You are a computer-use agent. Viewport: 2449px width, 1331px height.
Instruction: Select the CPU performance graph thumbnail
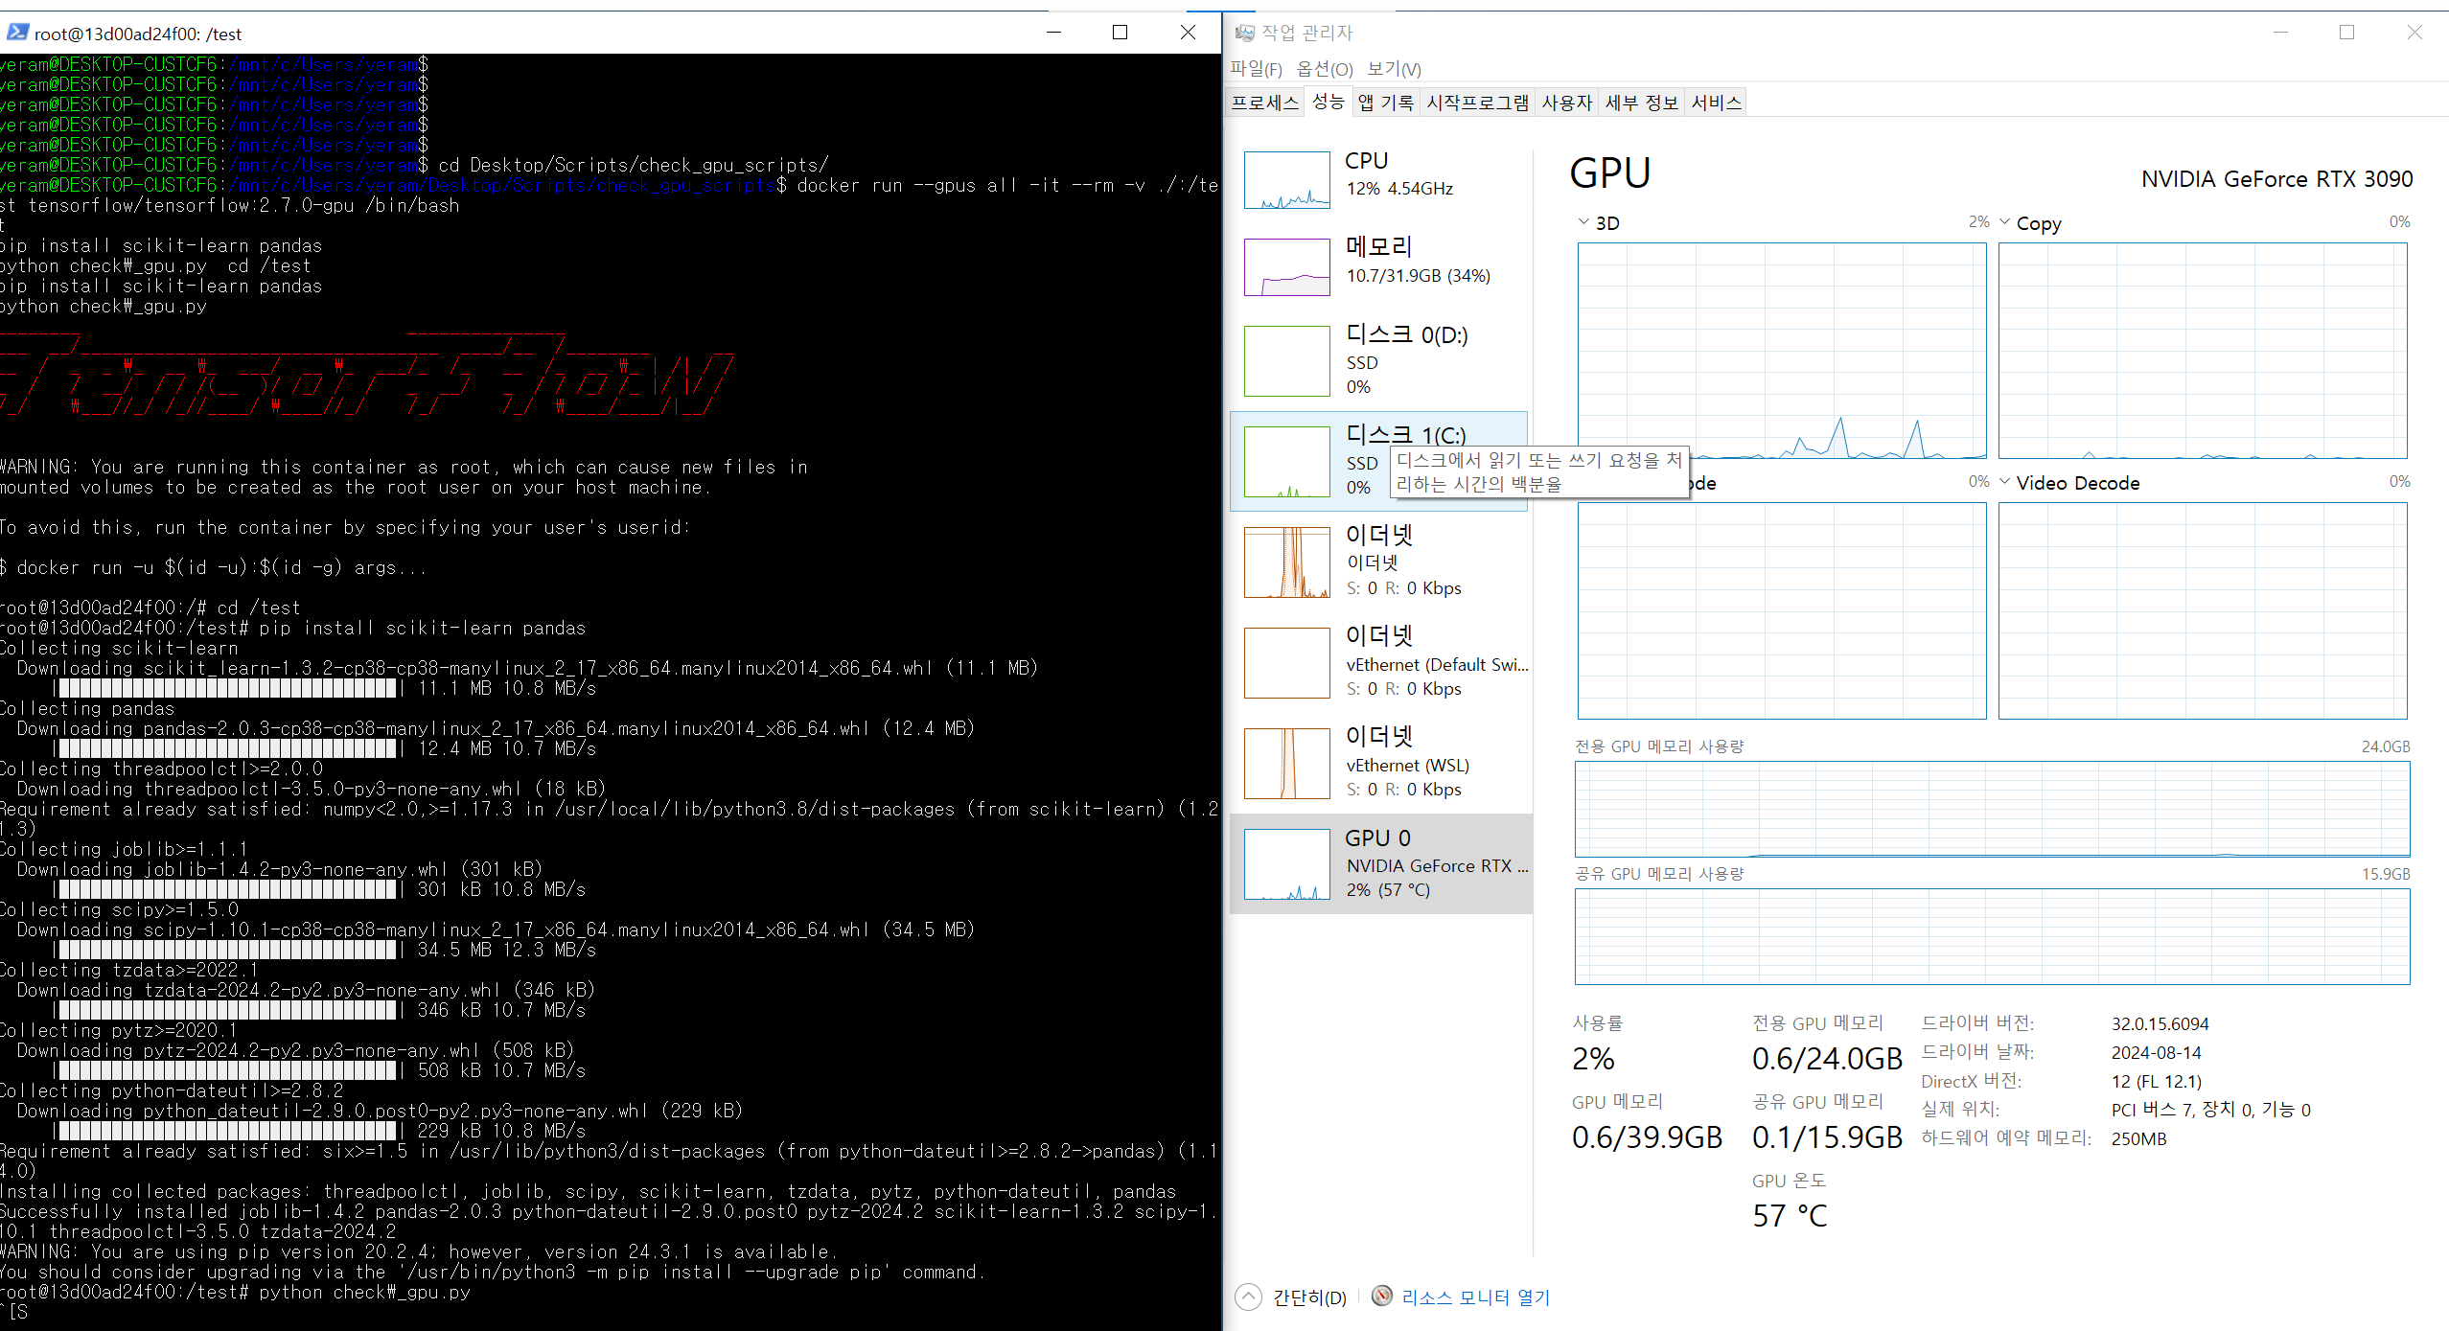tap(1286, 180)
